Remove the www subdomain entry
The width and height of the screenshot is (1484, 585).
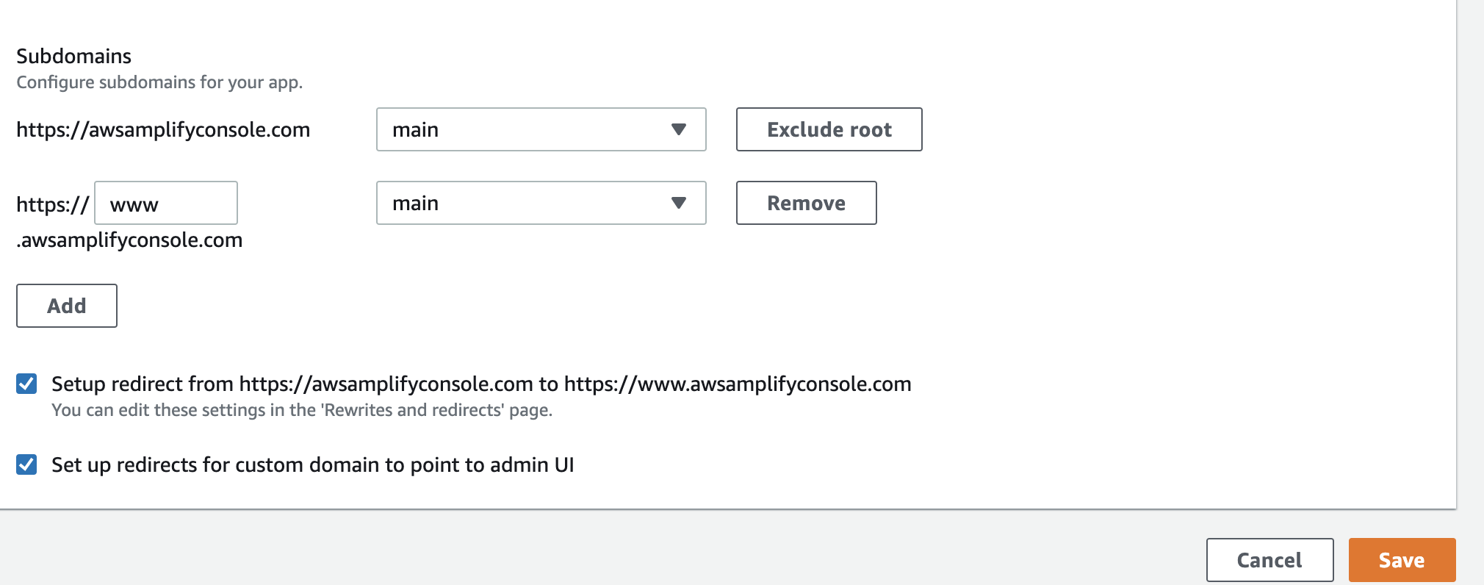tap(805, 203)
